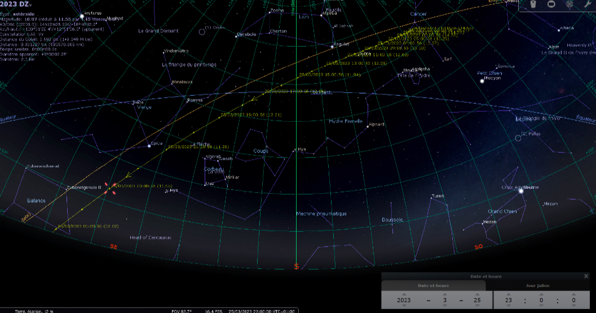Image resolution: width=596 pixels, height=313 pixels.
Task: Select the Date et heure tab
Action: pos(434,286)
